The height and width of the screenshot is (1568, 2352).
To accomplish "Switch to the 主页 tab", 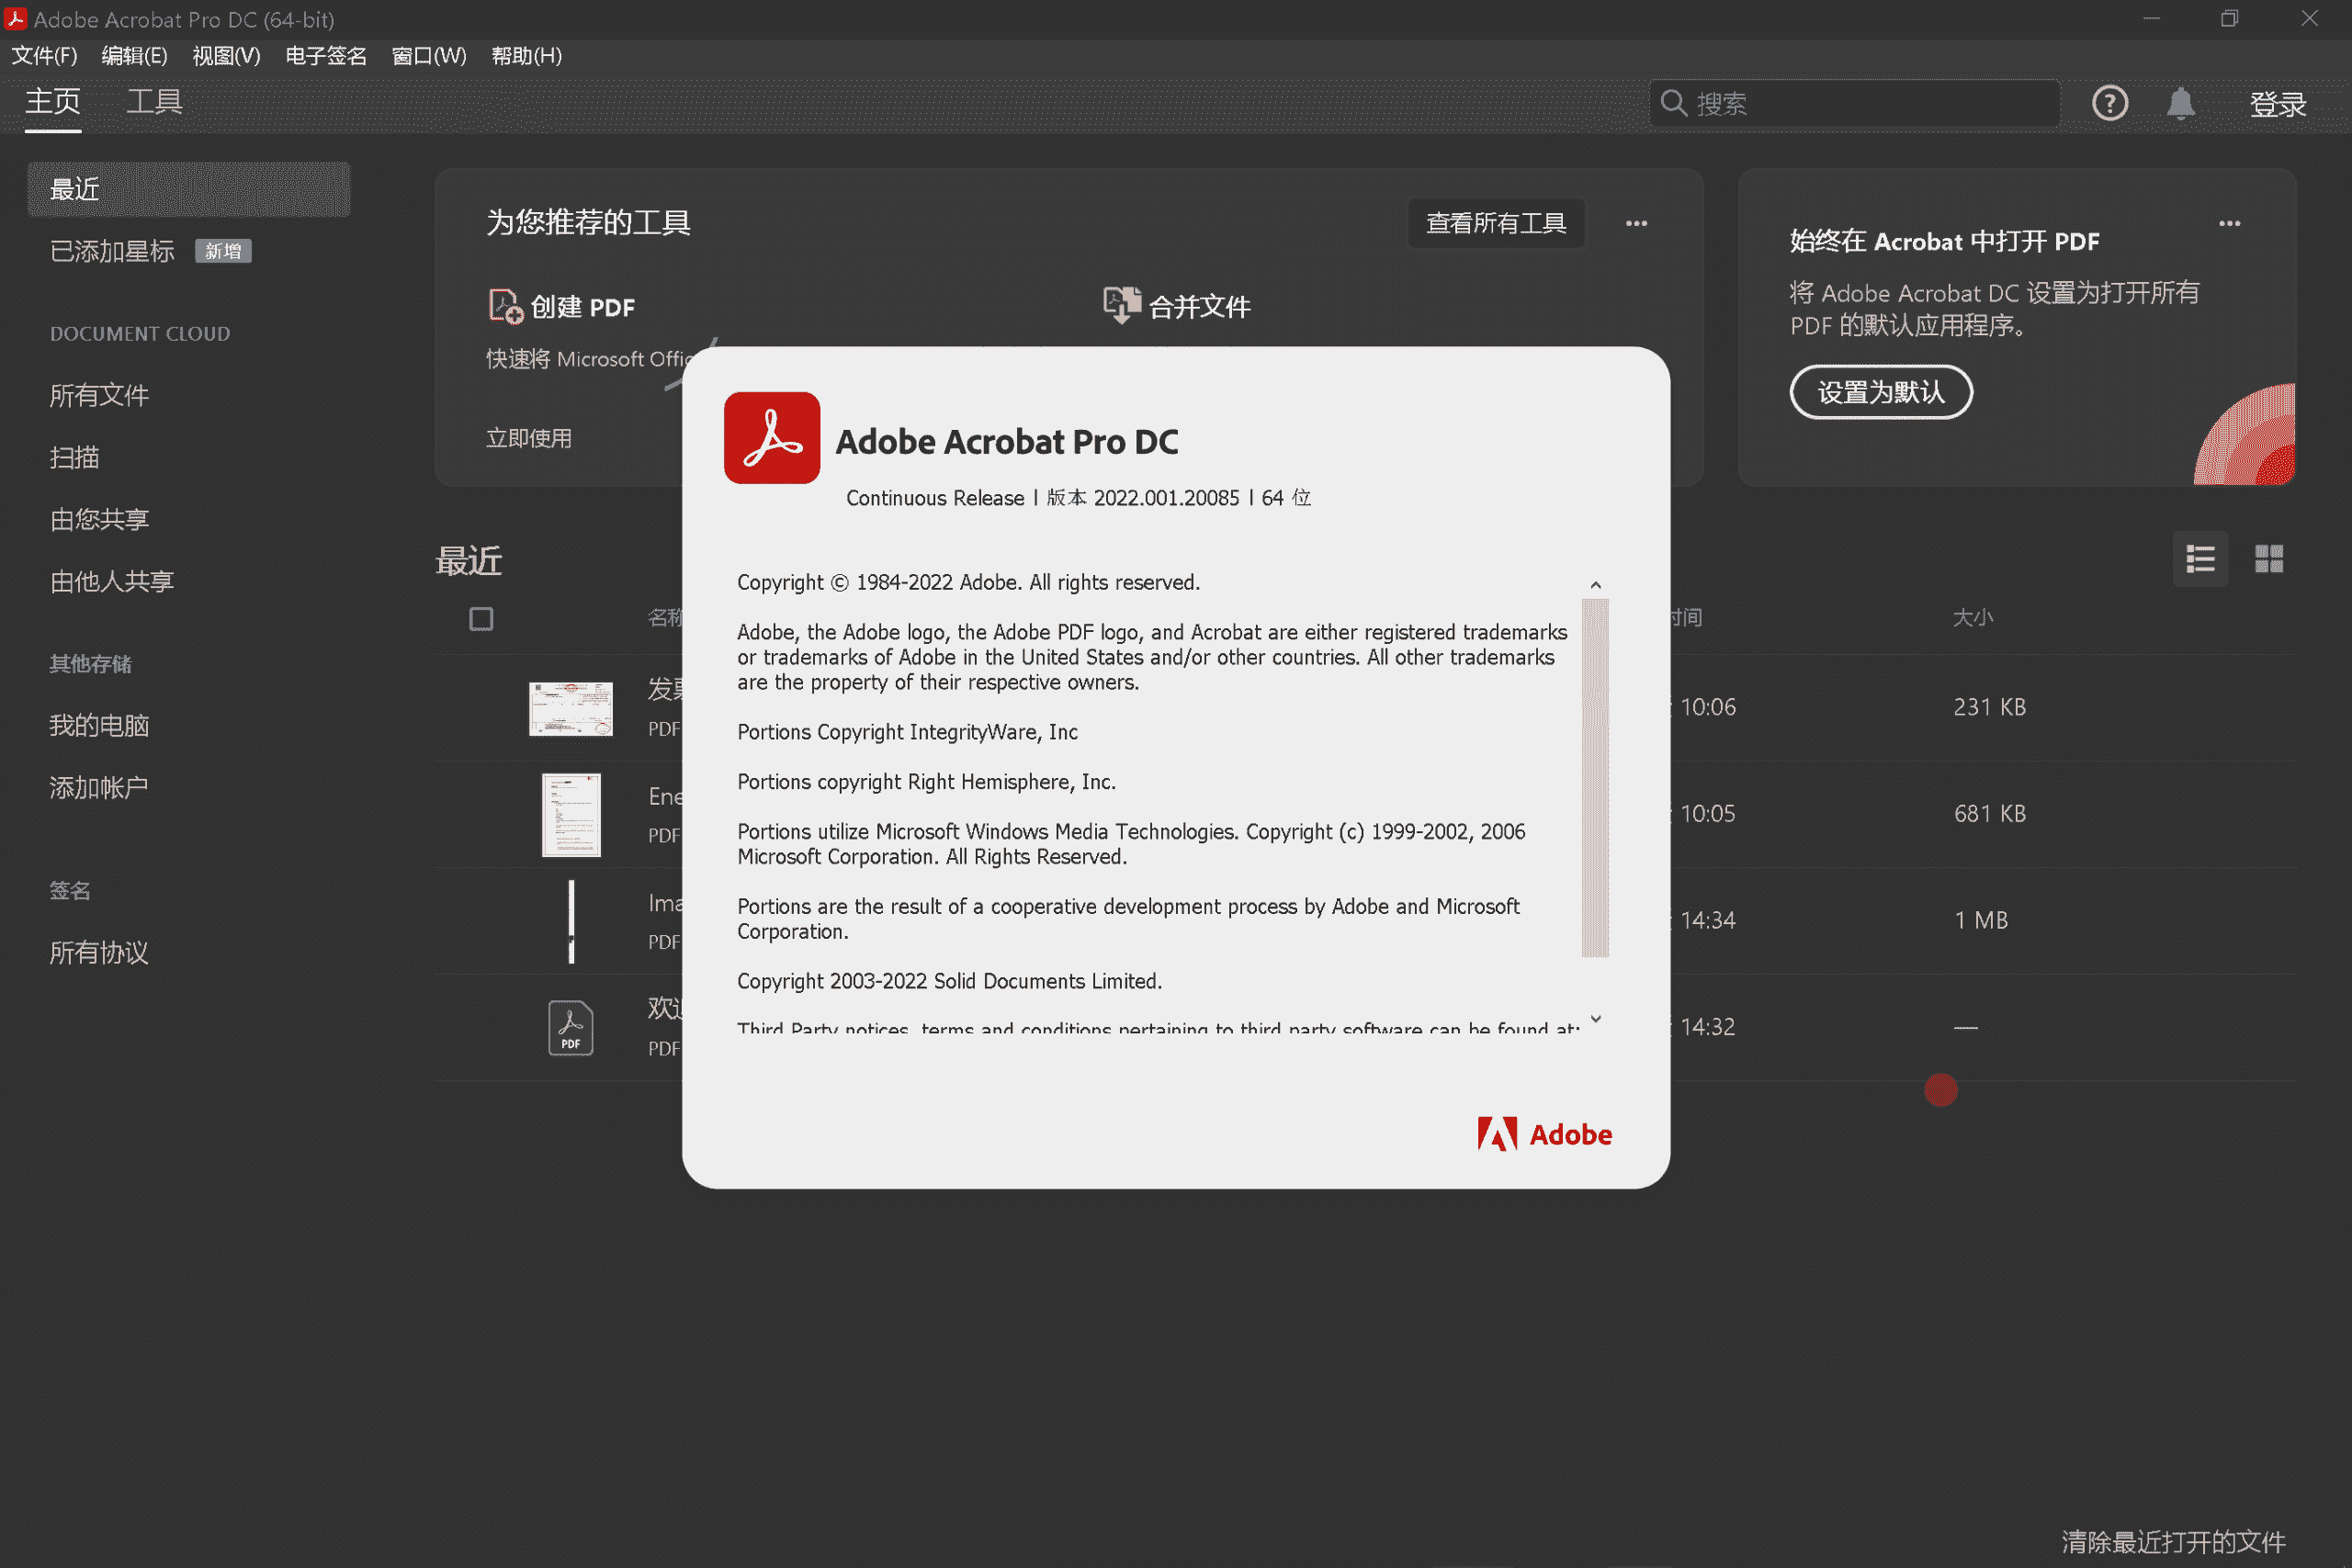I will coord(53,102).
